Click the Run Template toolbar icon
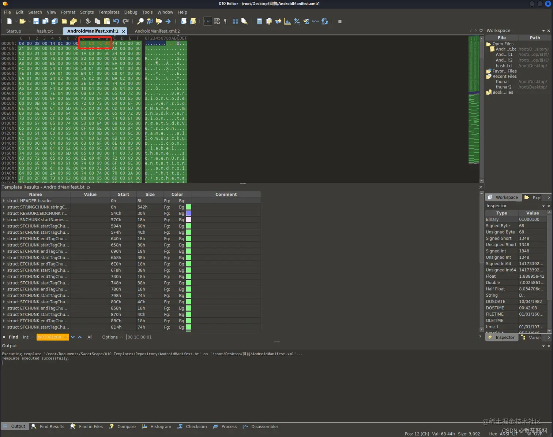Screen dimensions: 553x437 pyautogui.click(x=193, y=21)
